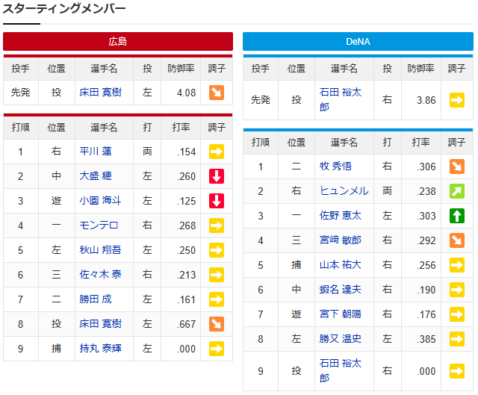Click the orange arrow in batting row 8 床田 寛樹
Viewport: 478px width, 395px height.
217,324
